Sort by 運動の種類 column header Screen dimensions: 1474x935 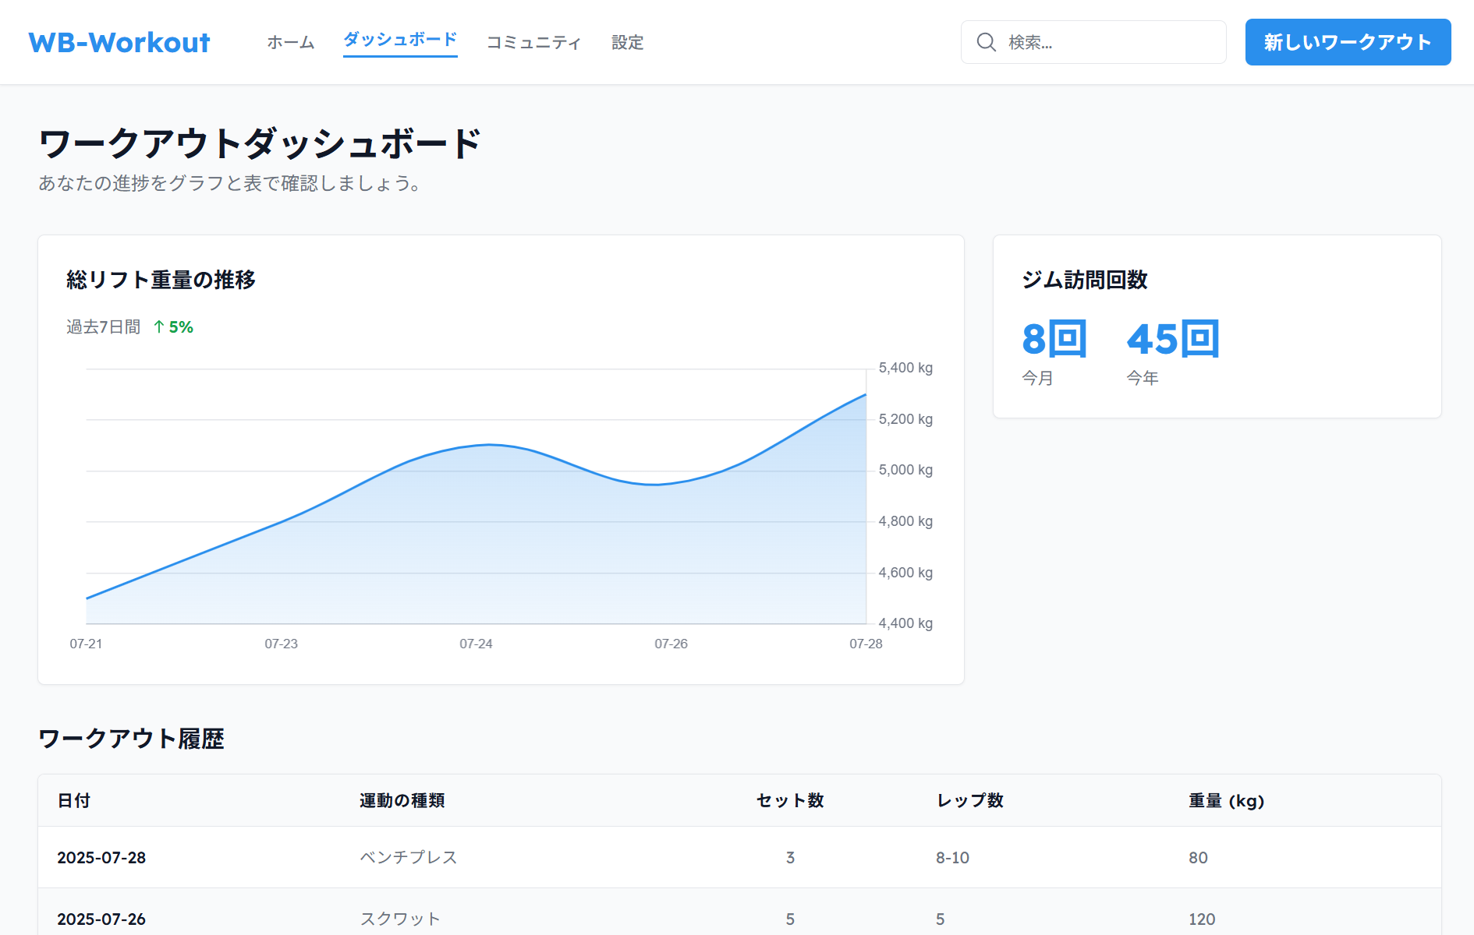[402, 800]
